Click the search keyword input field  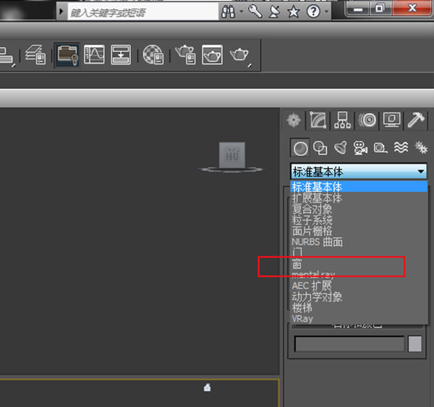[143, 12]
